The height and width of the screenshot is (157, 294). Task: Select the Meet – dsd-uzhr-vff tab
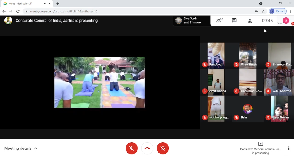pos(26,4)
